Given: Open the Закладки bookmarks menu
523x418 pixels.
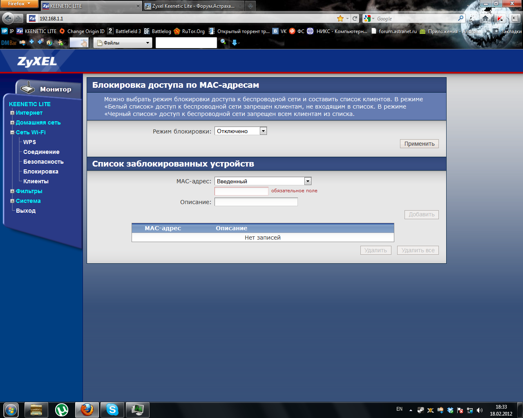Looking at the screenshot, I should [x=507, y=31].
